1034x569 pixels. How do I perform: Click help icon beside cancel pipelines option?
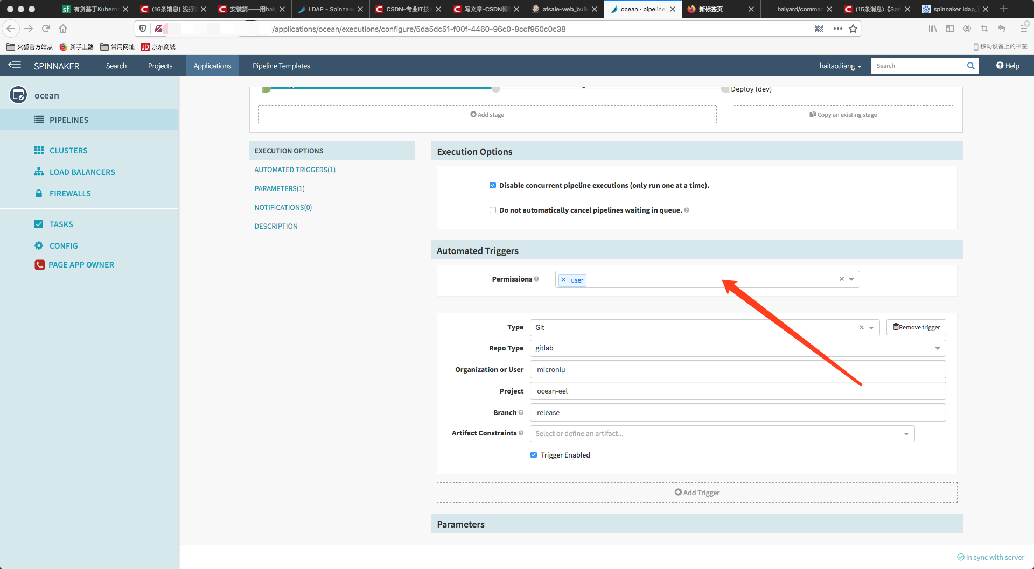coord(687,210)
